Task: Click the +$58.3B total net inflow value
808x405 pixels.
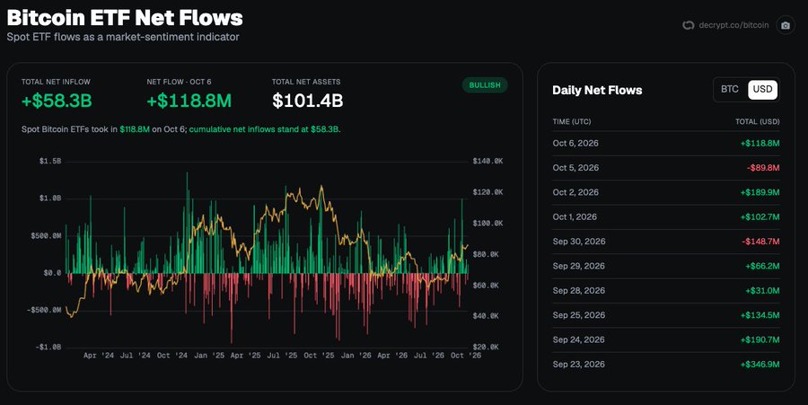Action: pyautogui.click(x=57, y=101)
